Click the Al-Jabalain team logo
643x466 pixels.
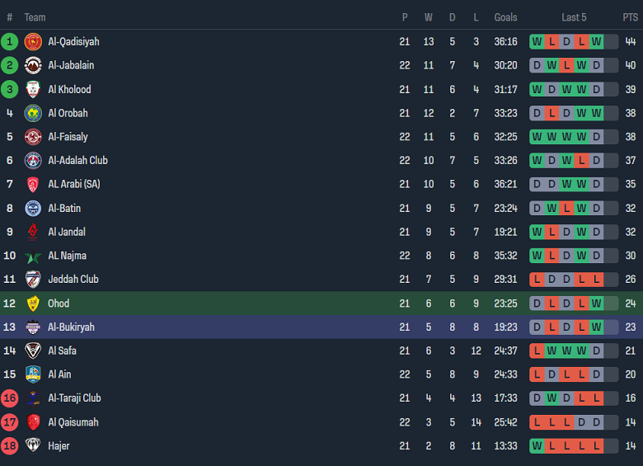[33, 65]
